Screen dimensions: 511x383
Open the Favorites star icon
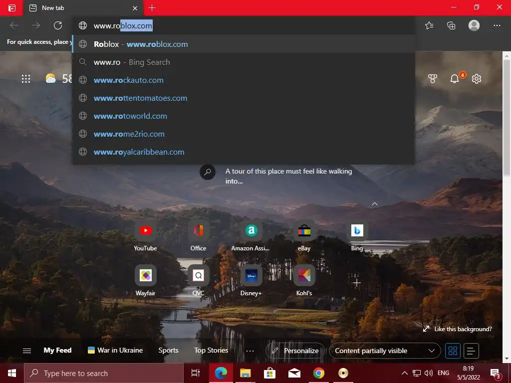[x=429, y=25]
